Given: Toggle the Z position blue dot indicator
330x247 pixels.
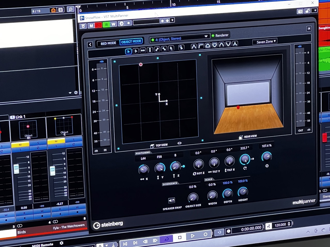Looking at the screenshot, I should tap(184, 166).
